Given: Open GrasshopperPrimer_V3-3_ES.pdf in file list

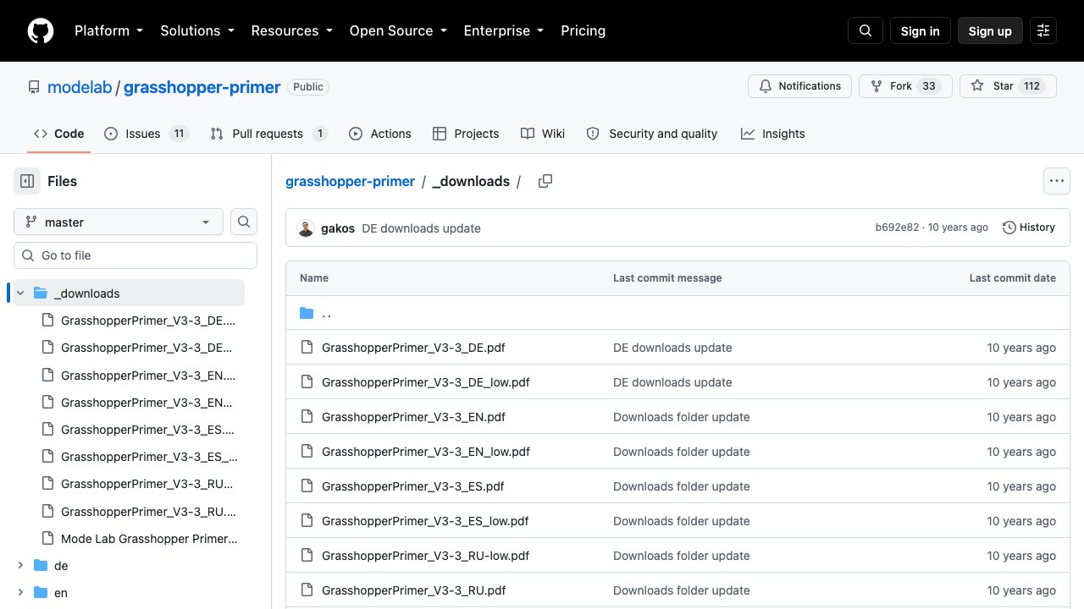Looking at the screenshot, I should point(413,486).
